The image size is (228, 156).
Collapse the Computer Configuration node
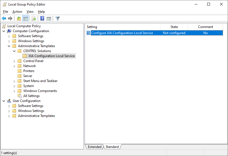pos(4,31)
